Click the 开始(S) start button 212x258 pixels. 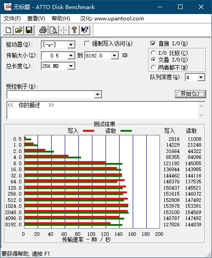click(x=190, y=94)
